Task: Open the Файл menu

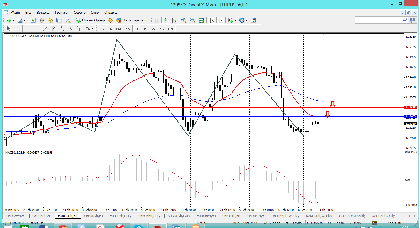Action: [16, 13]
